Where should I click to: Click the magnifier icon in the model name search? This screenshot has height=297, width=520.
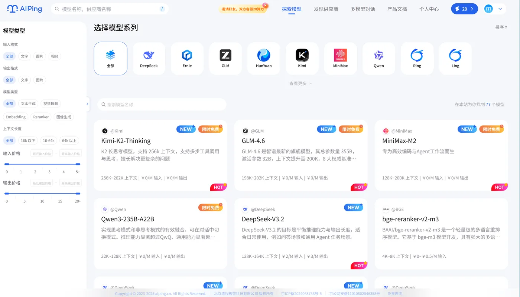coord(104,105)
